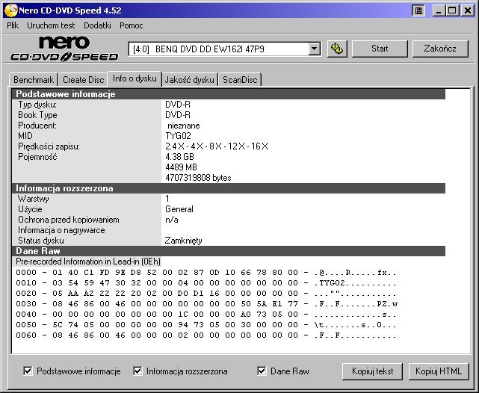This screenshot has height=393, width=479.
Task: Click the Pre-recorded Information in Lead-in label
Action: point(88,262)
